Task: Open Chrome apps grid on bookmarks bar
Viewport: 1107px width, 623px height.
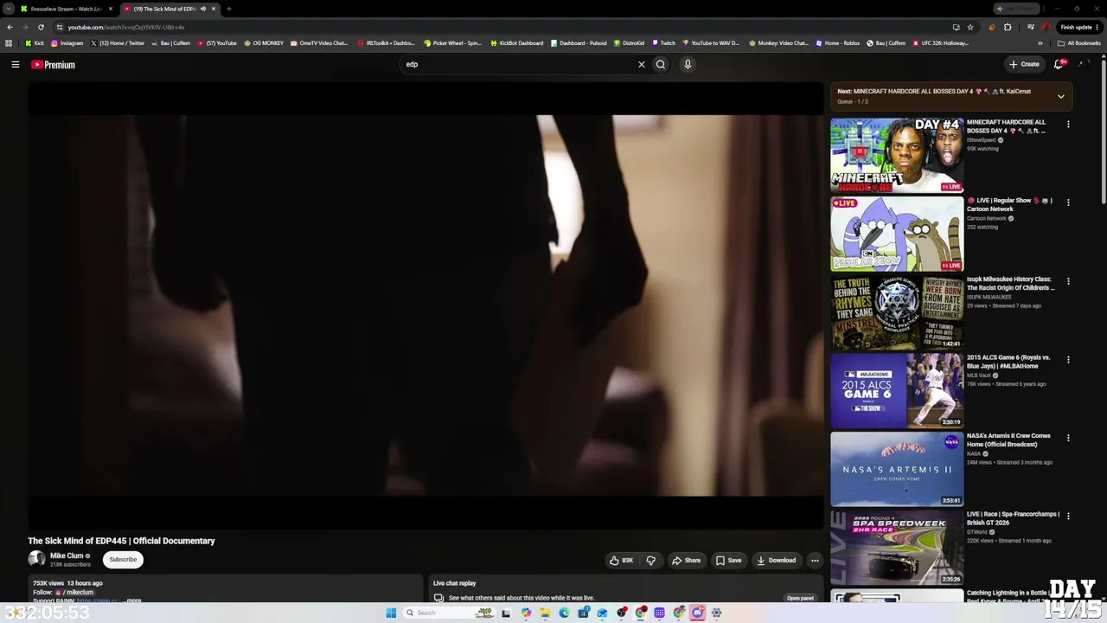Action: (x=9, y=43)
